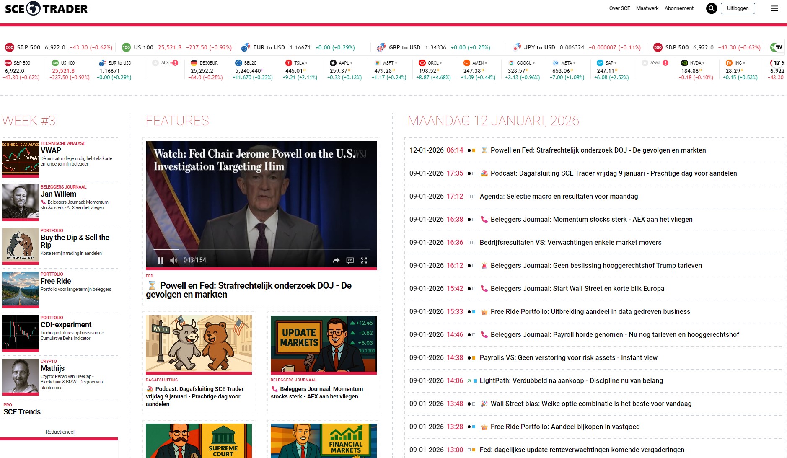Click the META ticker logo

coord(556,63)
